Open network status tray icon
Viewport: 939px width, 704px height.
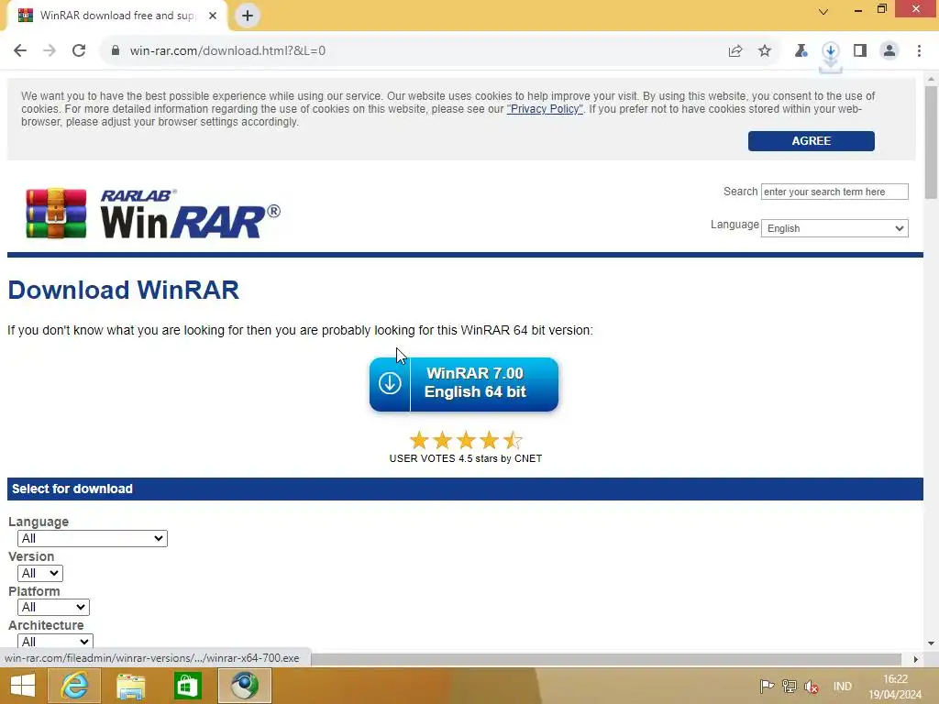click(x=790, y=687)
